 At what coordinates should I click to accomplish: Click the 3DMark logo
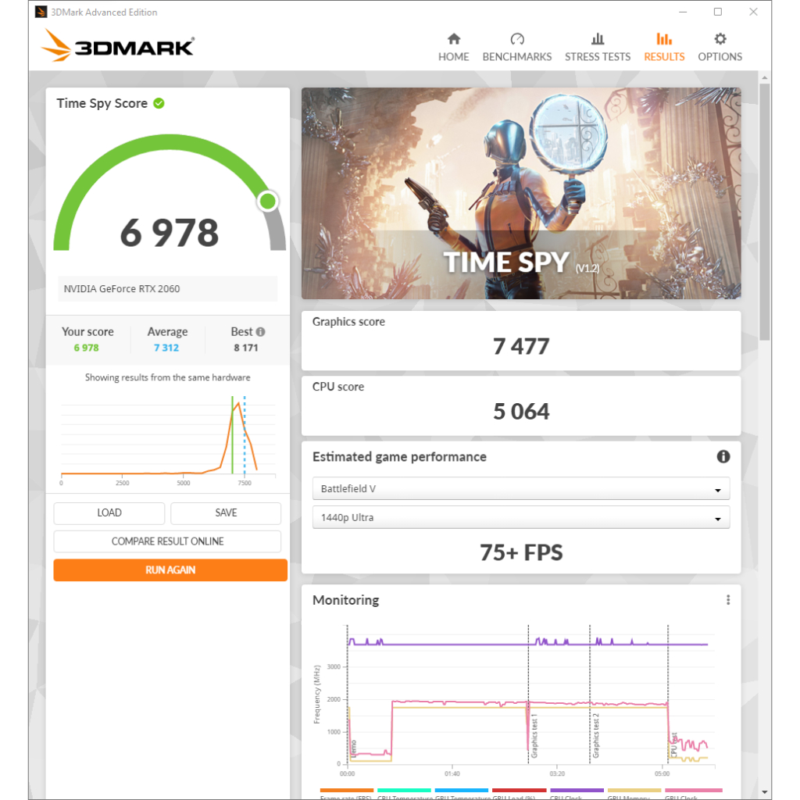pyautogui.click(x=118, y=46)
